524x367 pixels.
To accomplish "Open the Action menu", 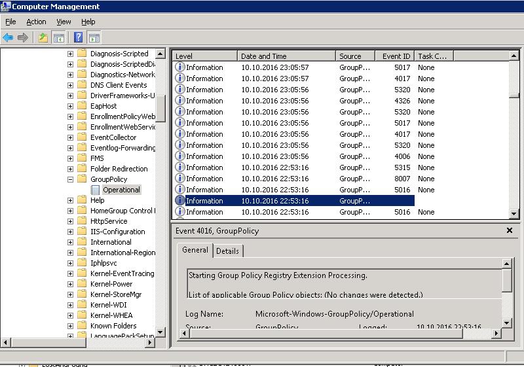I will click(x=36, y=22).
